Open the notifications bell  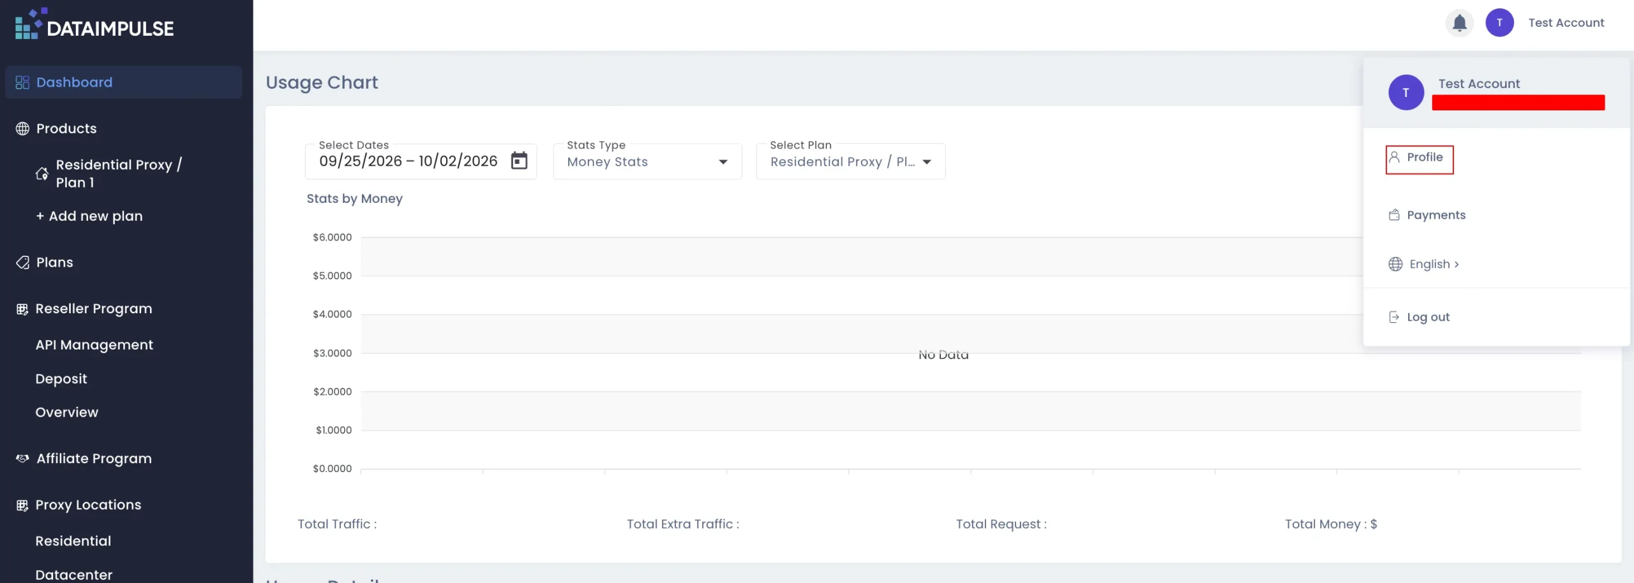(x=1459, y=23)
